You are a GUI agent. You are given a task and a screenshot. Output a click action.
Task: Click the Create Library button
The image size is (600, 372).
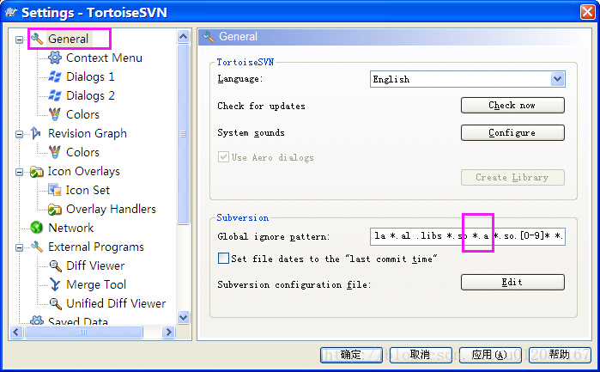point(512,177)
